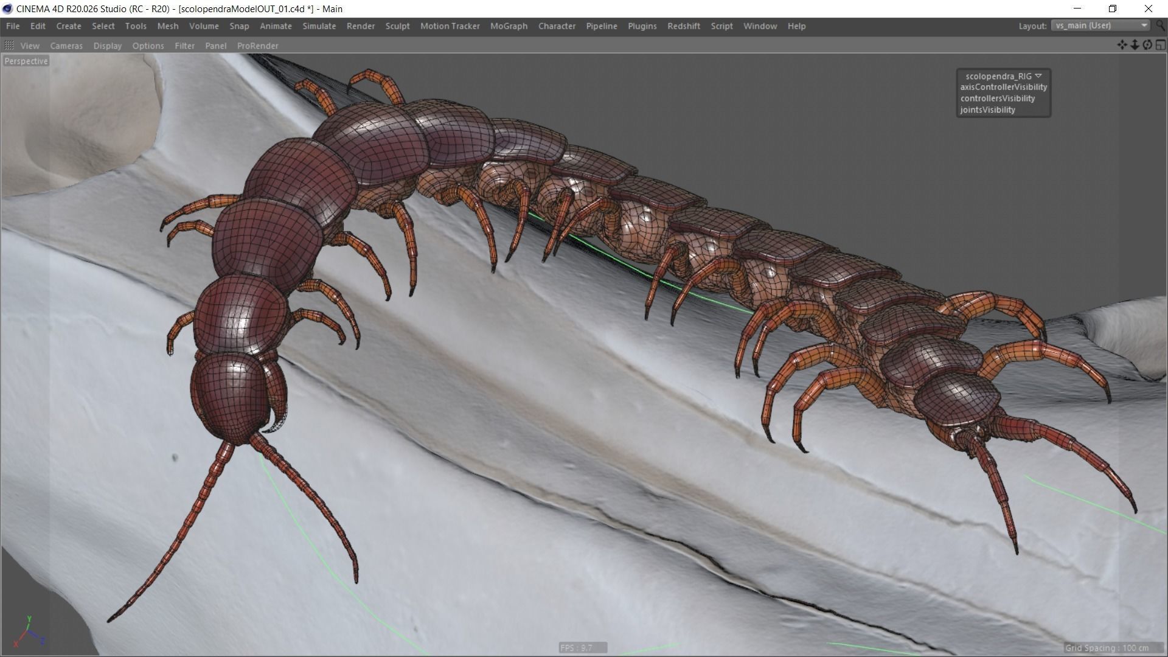Toggle controllersVisibility in HUD
The image size is (1168, 657).
click(x=998, y=99)
